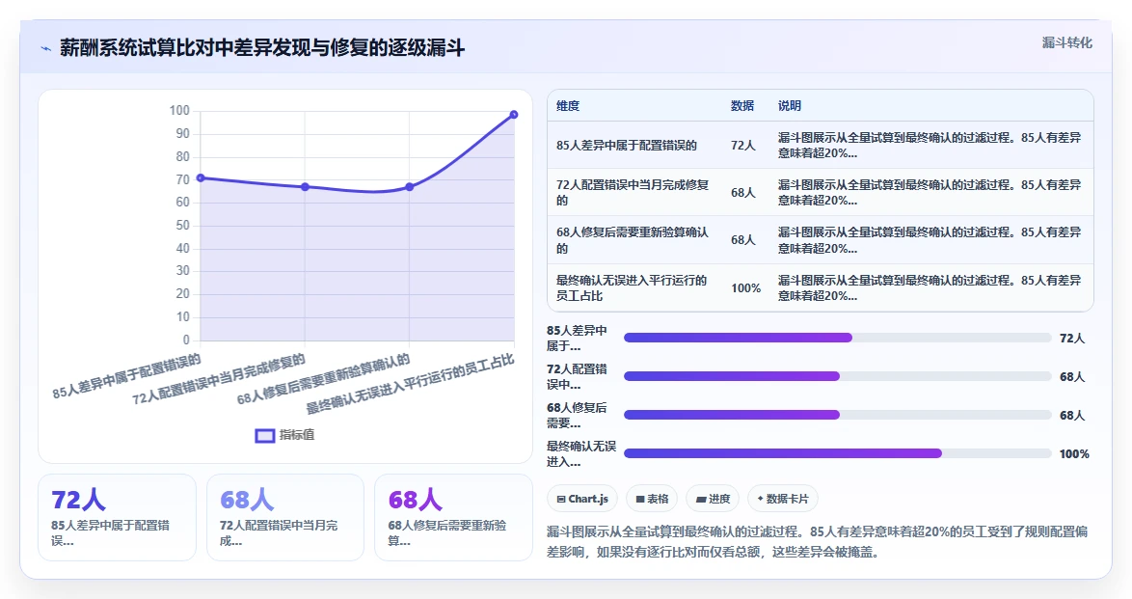Select the Chart.js tag chip
Screen dimensions: 1132x599
(x=582, y=499)
